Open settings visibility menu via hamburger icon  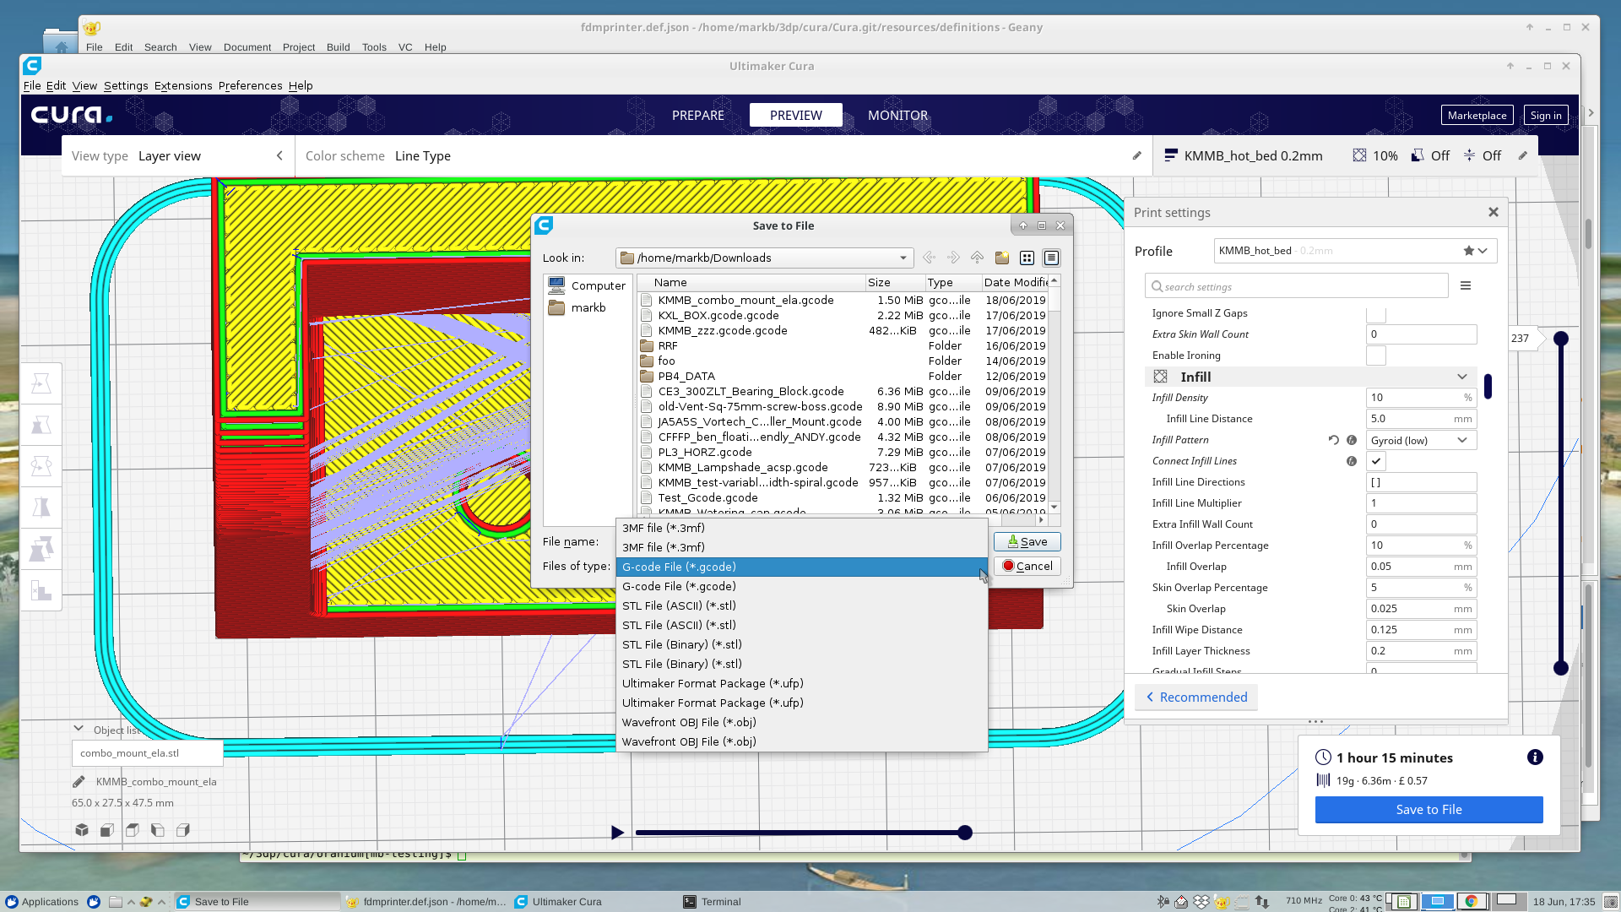pos(1466,285)
